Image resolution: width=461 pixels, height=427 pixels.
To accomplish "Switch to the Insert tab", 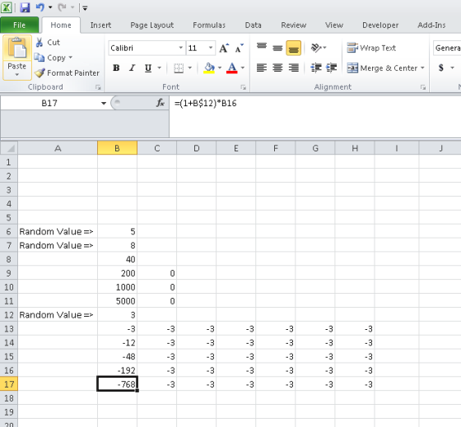I will coord(100,26).
